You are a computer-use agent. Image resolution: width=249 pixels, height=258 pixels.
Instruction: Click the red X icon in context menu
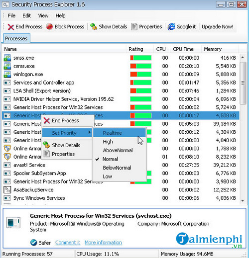pos(47,121)
